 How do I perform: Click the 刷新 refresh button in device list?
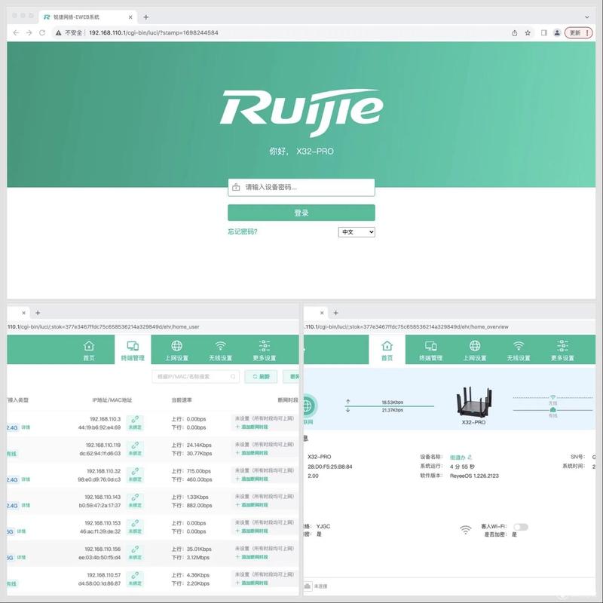pyautogui.click(x=261, y=376)
